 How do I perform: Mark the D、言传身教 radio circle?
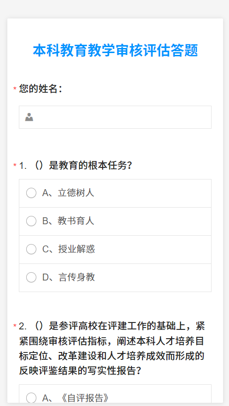point(31,278)
